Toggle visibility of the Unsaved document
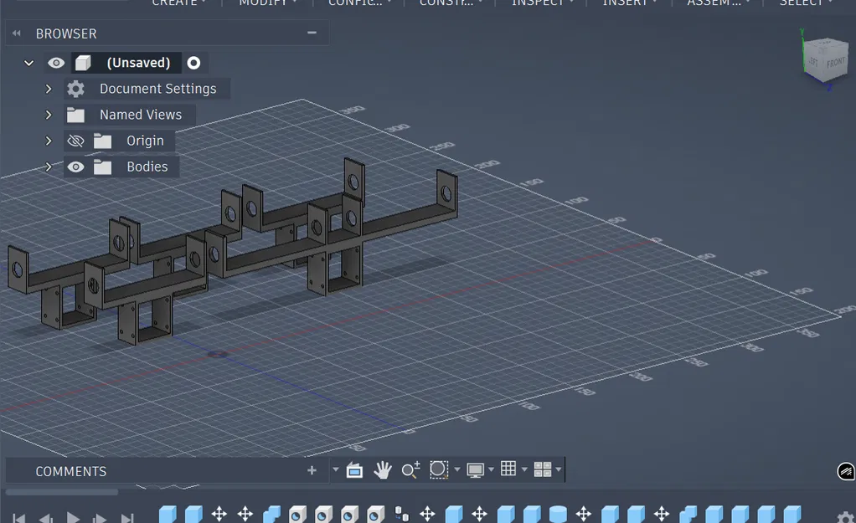 tap(55, 62)
